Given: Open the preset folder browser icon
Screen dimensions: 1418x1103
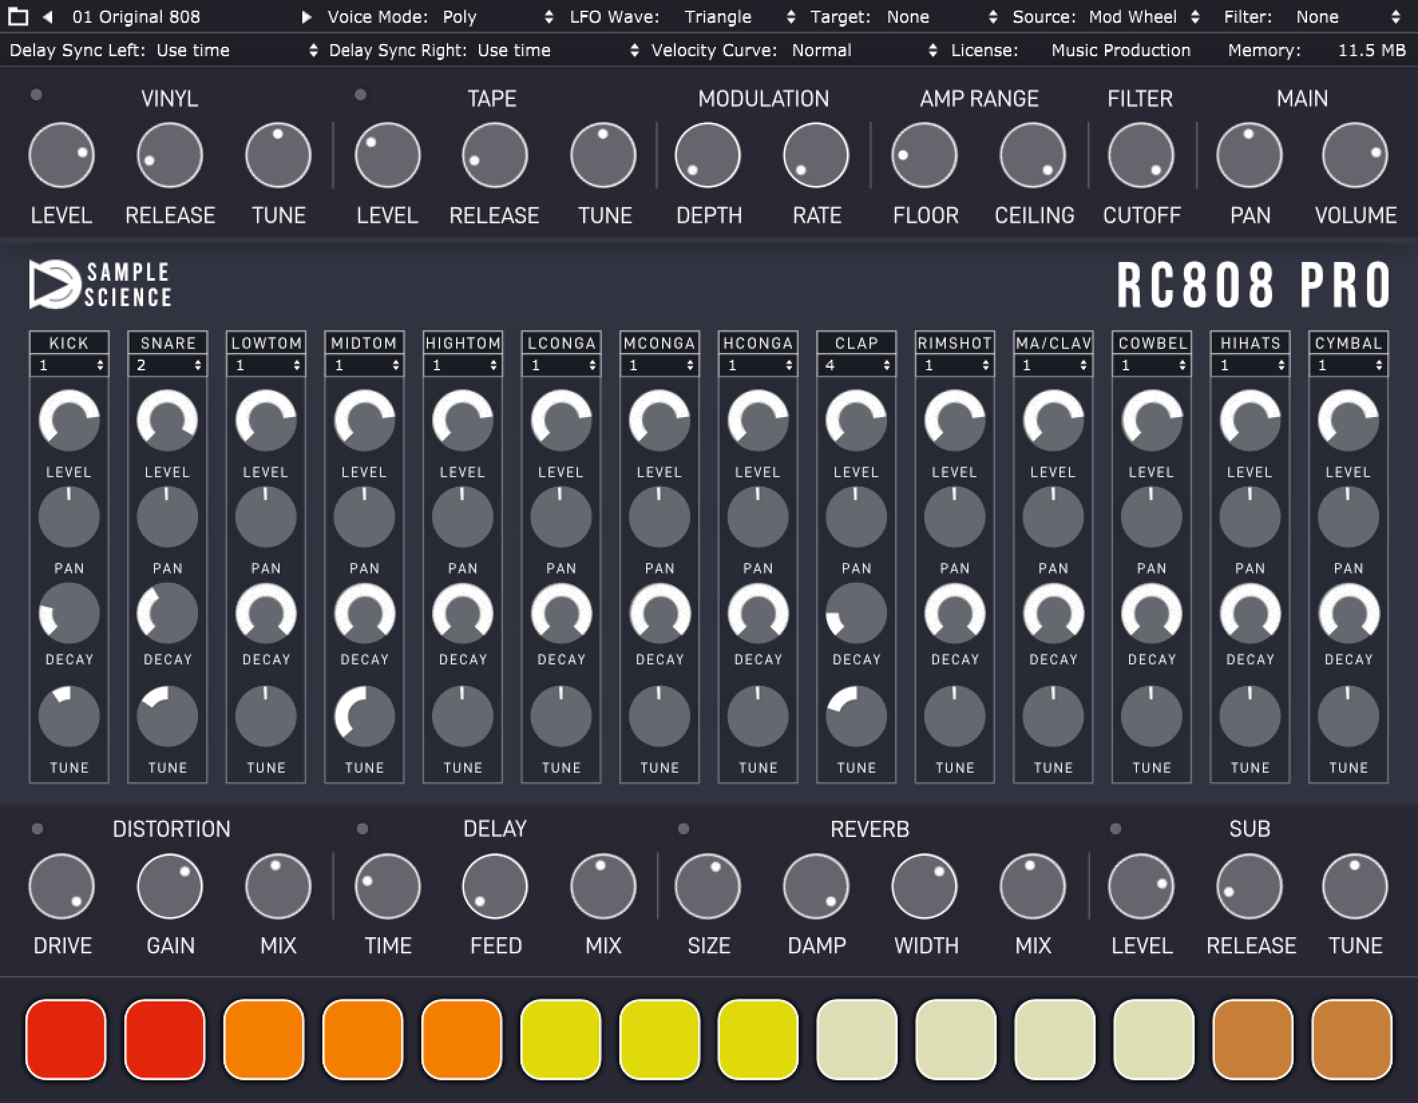Looking at the screenshot, I should click(18, 17).
